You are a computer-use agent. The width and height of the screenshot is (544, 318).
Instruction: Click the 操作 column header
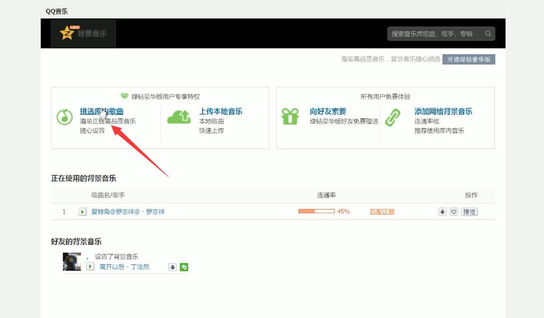(x=471, y=195)
